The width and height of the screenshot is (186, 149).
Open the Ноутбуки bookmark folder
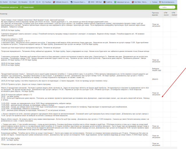[47, 2]
